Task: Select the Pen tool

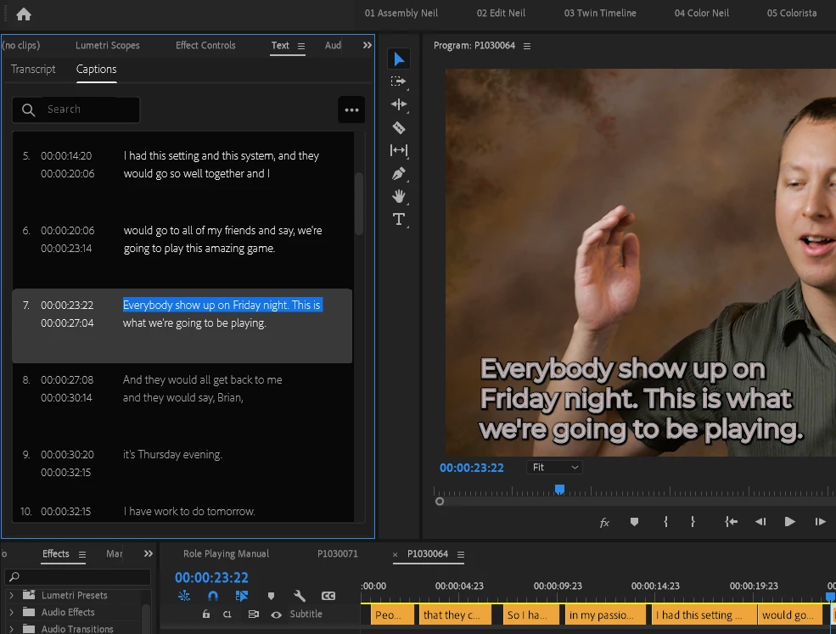Action: tap(399, 173)
